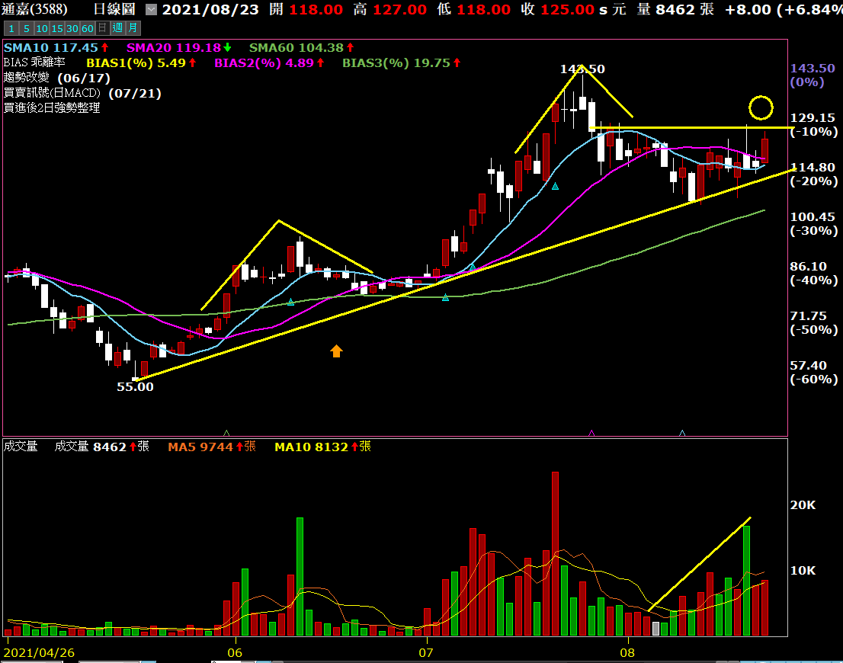The height and width of the screenshot is (663, 843).
Task: Click the 日線圖 chart type label
Action: coord(114,10)
